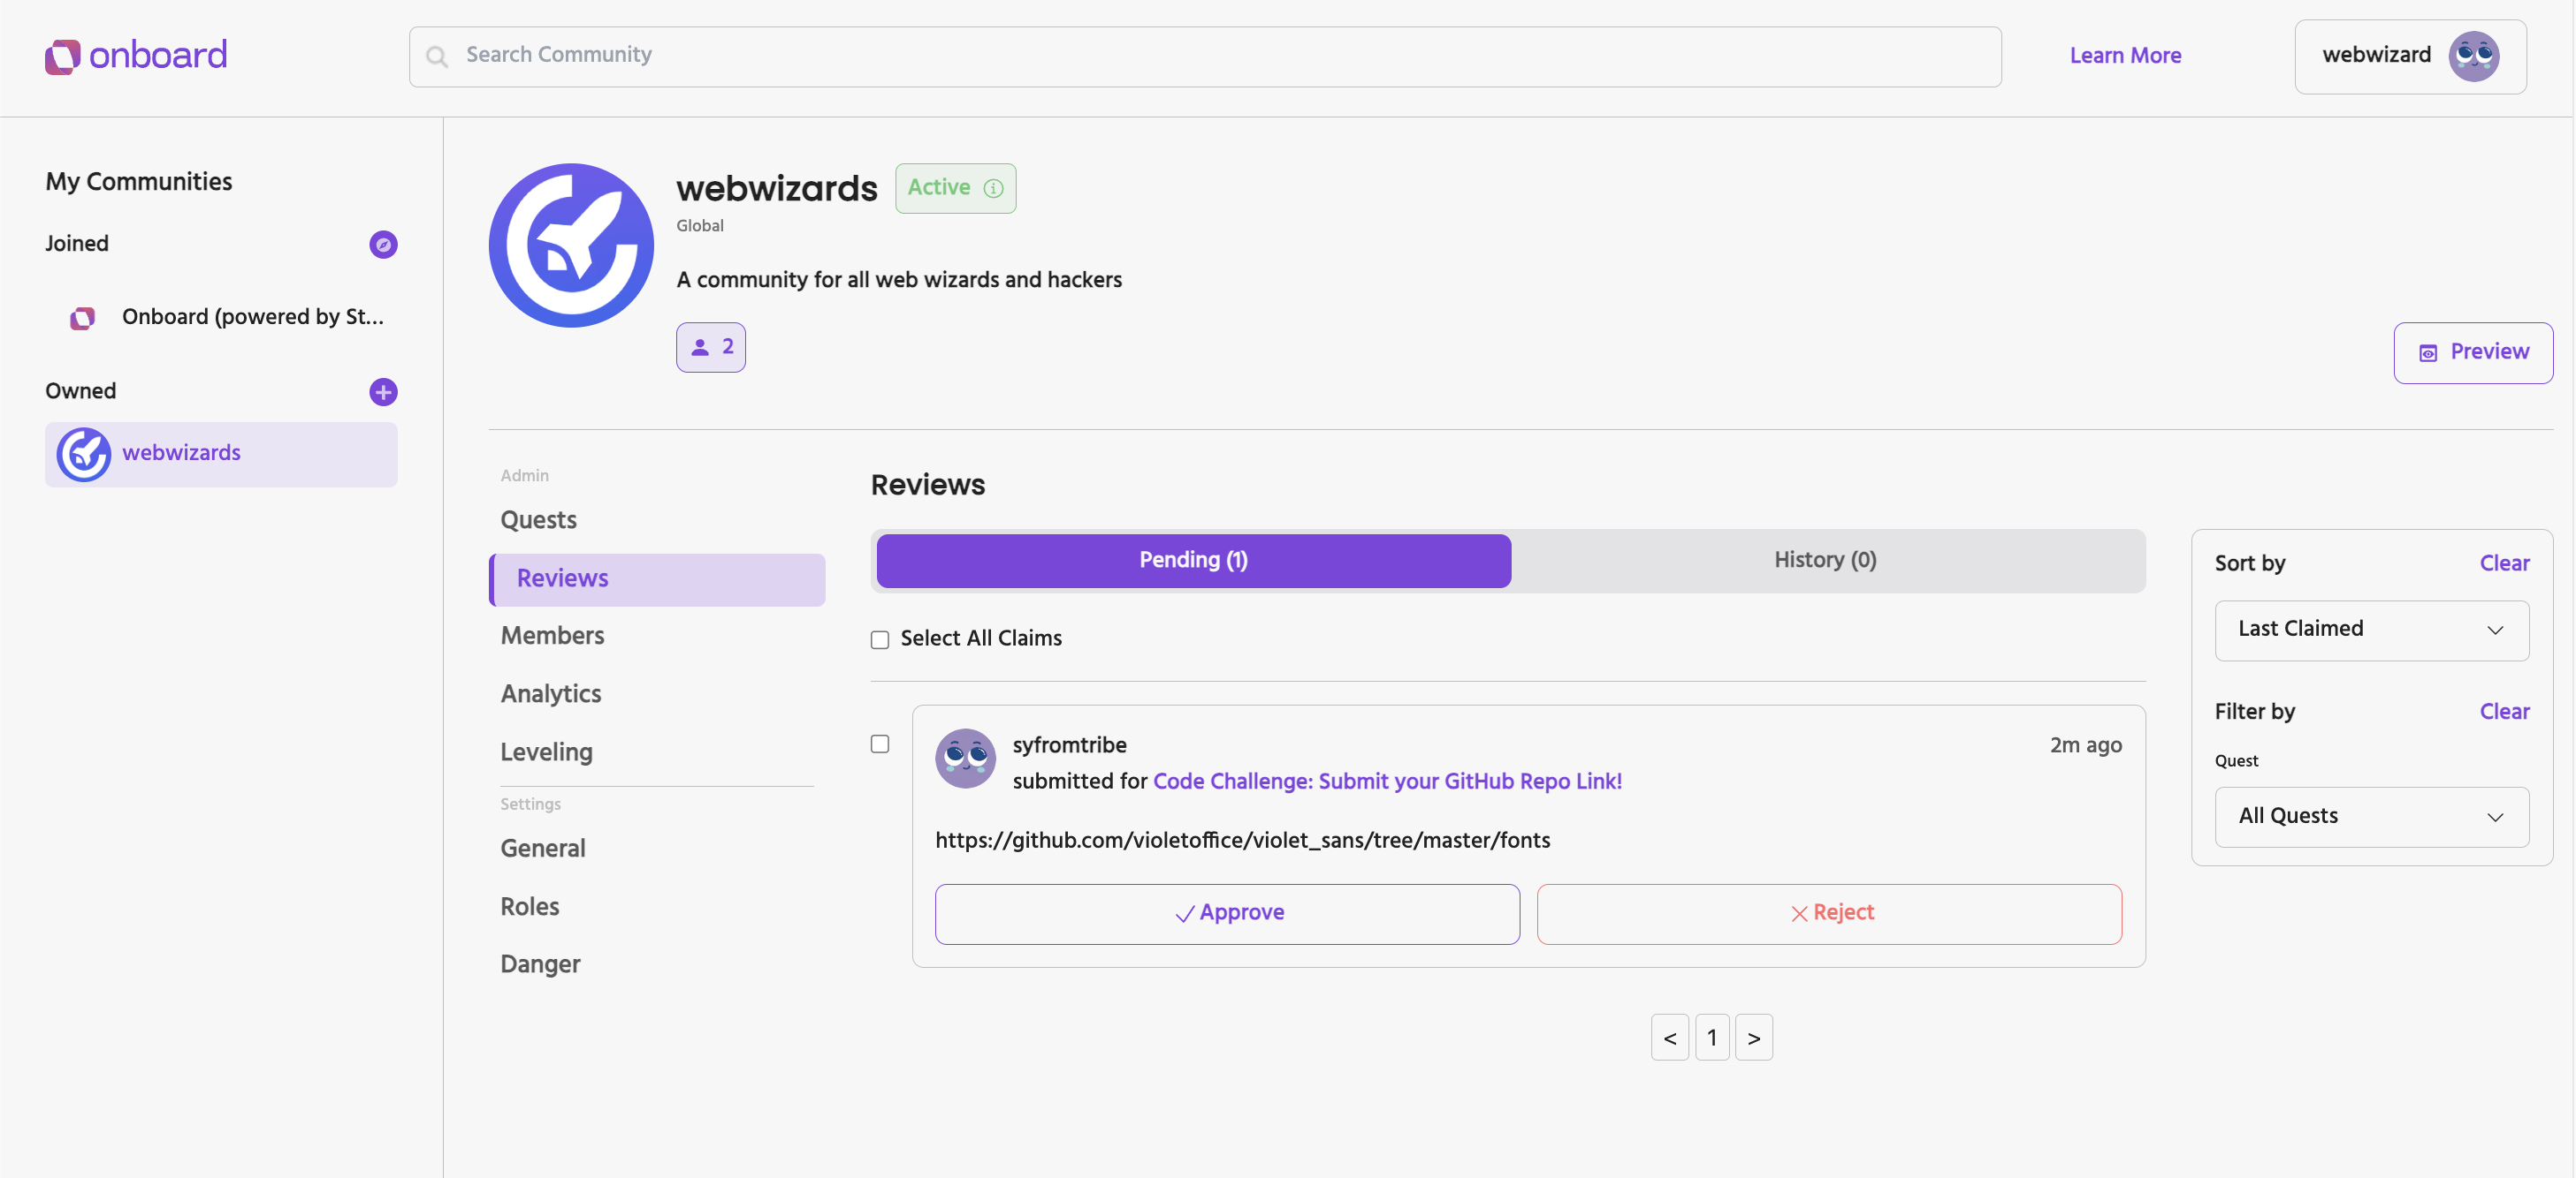Viewport: 2576px width, 1178px height.
Task: Tick the checkbox beside syfromtribe's claim
Action: [880, 744]
